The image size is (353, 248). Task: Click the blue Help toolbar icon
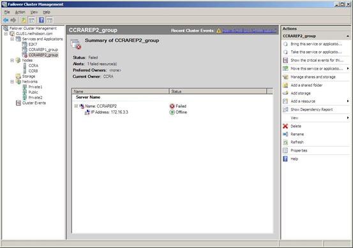(41, 20)
